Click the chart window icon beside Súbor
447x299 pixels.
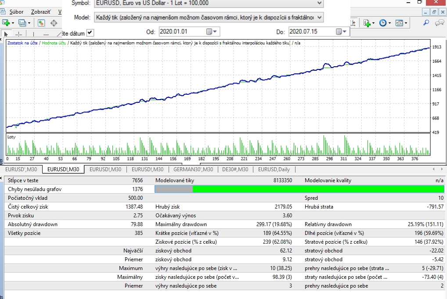tap(3, 12)
